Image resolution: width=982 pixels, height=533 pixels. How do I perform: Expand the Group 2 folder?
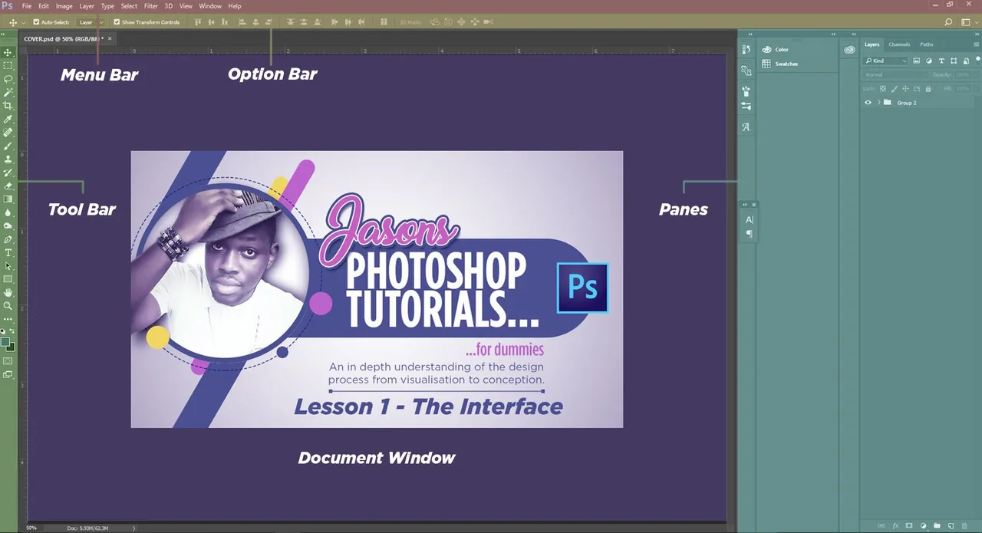[x=878, y=103]
